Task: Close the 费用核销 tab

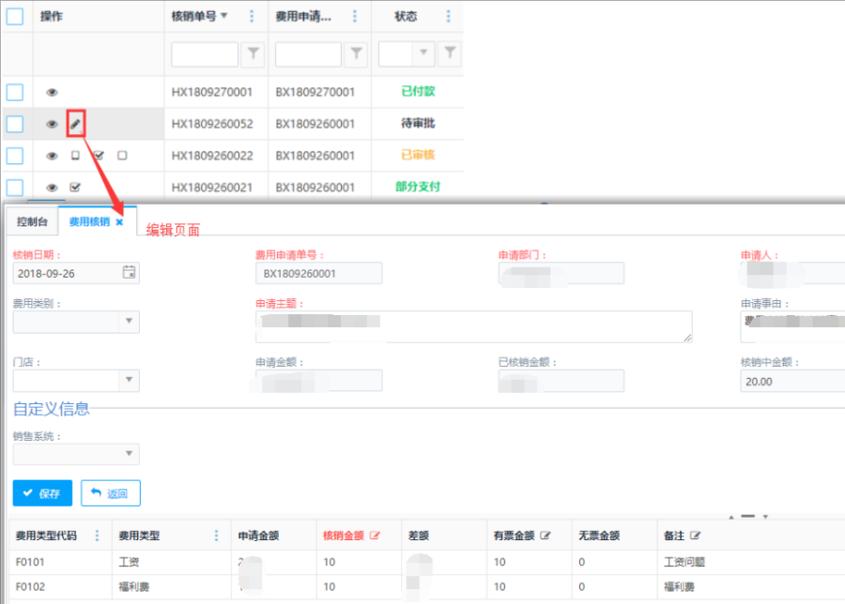Action: [119, 222]
